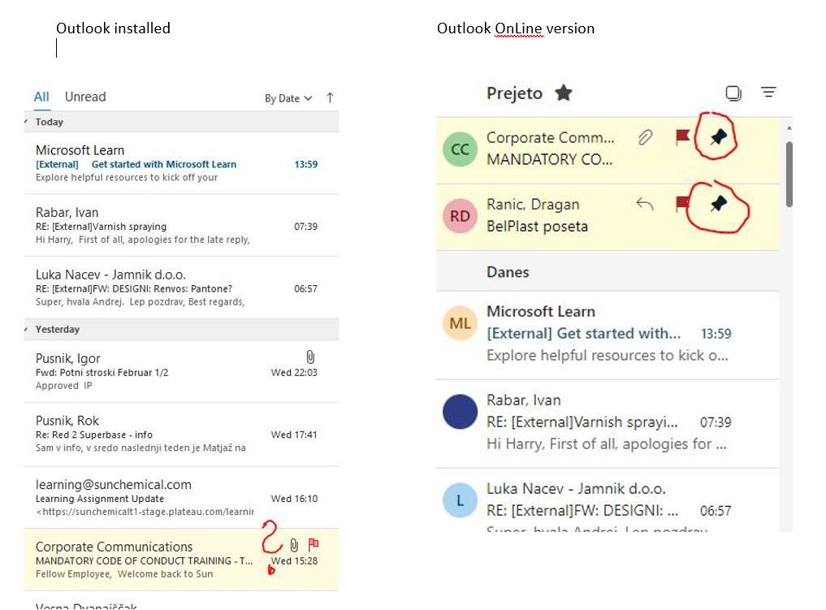
Task: Collapse the Yesterday group
Action: [x=26, y=329]
